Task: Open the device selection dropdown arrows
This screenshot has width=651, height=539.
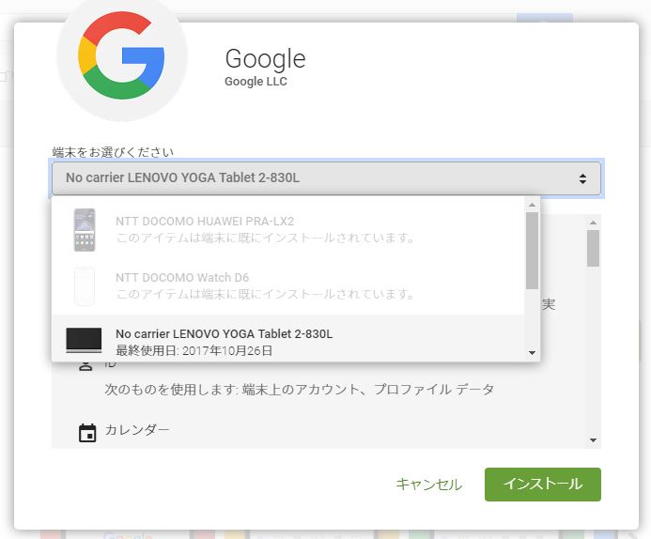Action: click(x=582, y=178)
